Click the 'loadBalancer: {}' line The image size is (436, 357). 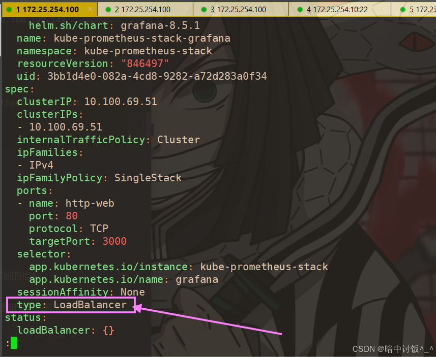pos(66,331)
